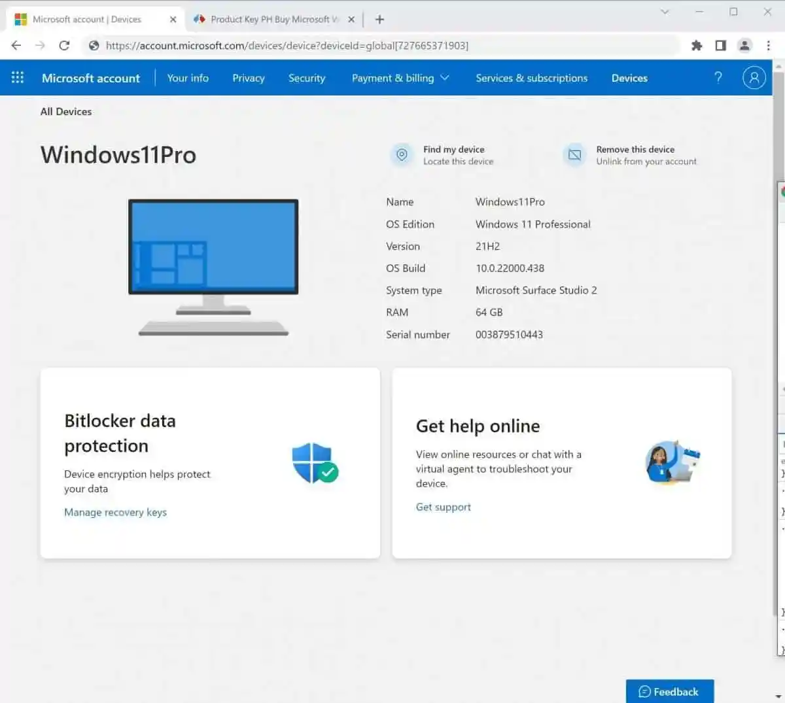Click the account profile avatar icon
785x703 pixels.
754,78
